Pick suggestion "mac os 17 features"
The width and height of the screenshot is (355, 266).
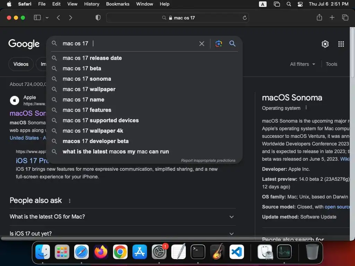(144, 110)
